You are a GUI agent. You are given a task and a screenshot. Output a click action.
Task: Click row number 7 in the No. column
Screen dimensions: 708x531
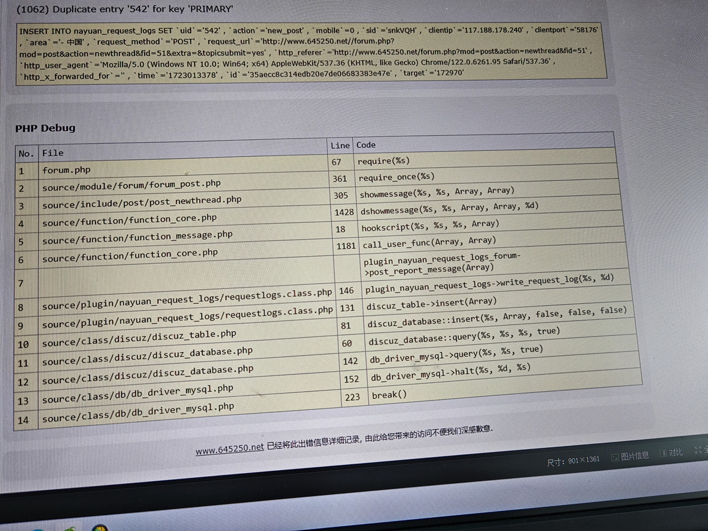(21, 284)
